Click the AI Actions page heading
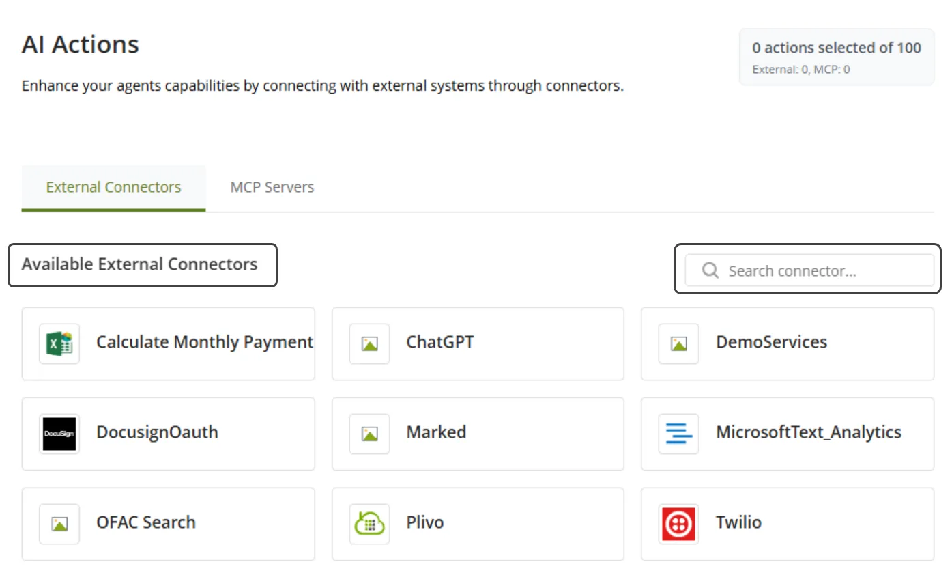Screen dimensions: 952x575 (81, 44)
